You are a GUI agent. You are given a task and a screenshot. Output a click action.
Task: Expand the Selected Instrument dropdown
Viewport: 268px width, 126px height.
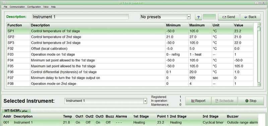point(145,101)
